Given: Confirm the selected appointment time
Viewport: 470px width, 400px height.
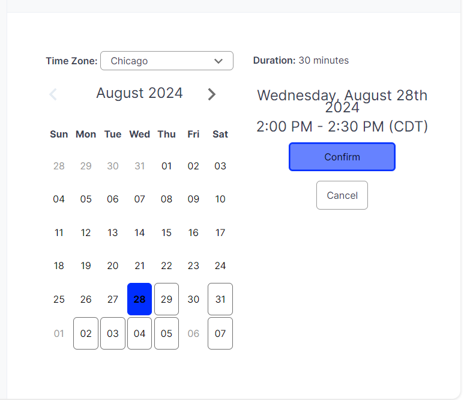Looking at the screenshot, I should [x=342, y=157].
